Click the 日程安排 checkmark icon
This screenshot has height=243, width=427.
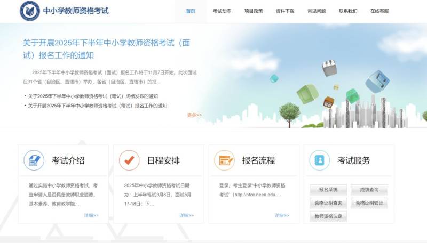point(129,160)
